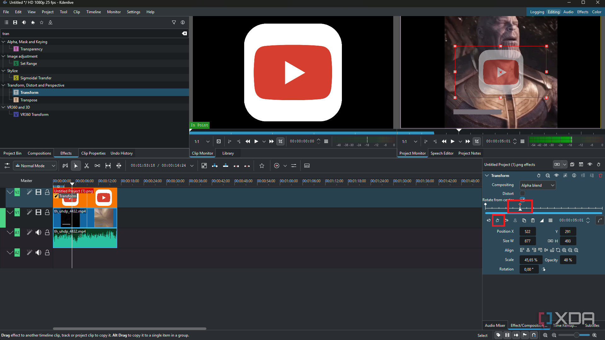Click the Paste keyframes icon
Screen dimensions: 605x340
pyautogui.click(x=533, y=220)
